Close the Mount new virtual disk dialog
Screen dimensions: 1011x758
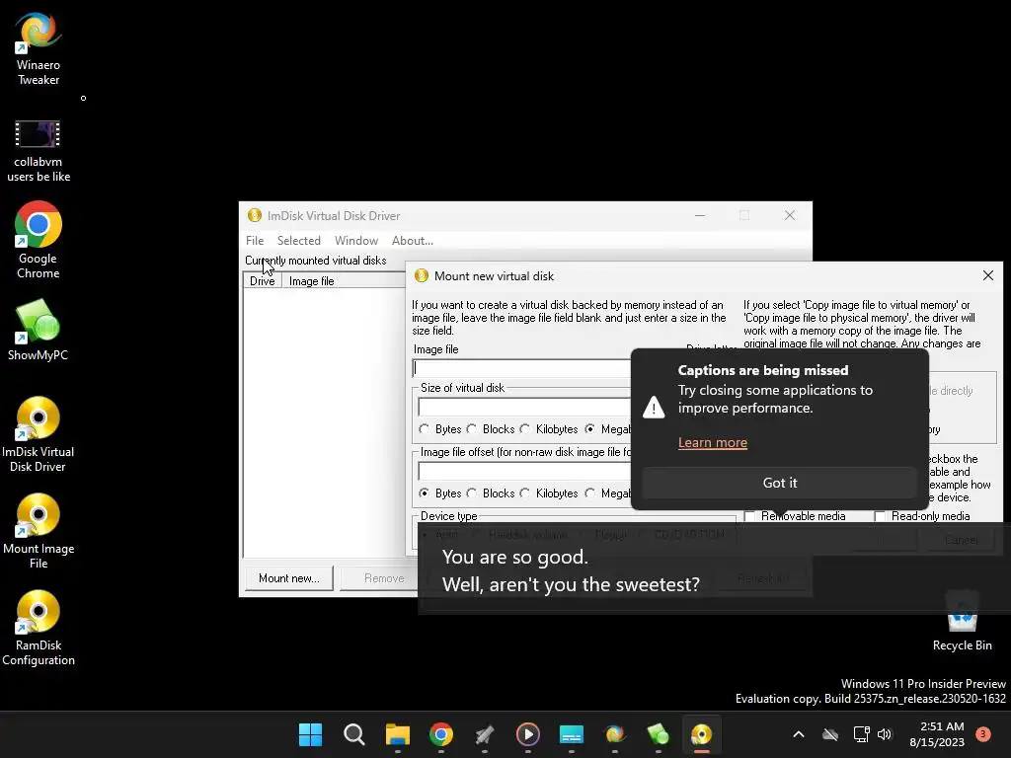point(987,276)
